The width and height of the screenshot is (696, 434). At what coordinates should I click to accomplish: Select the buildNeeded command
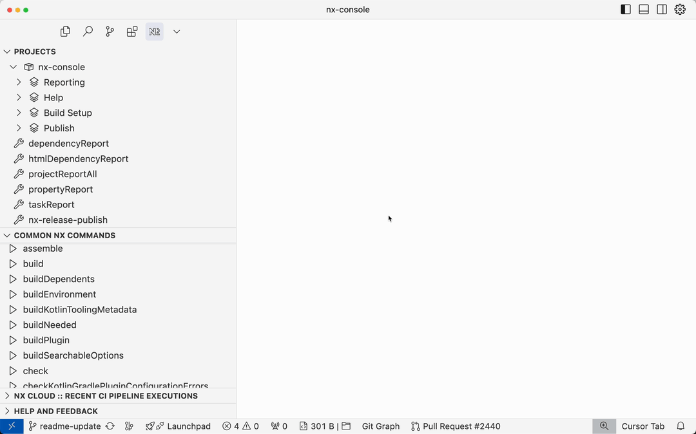pos(50,325)
